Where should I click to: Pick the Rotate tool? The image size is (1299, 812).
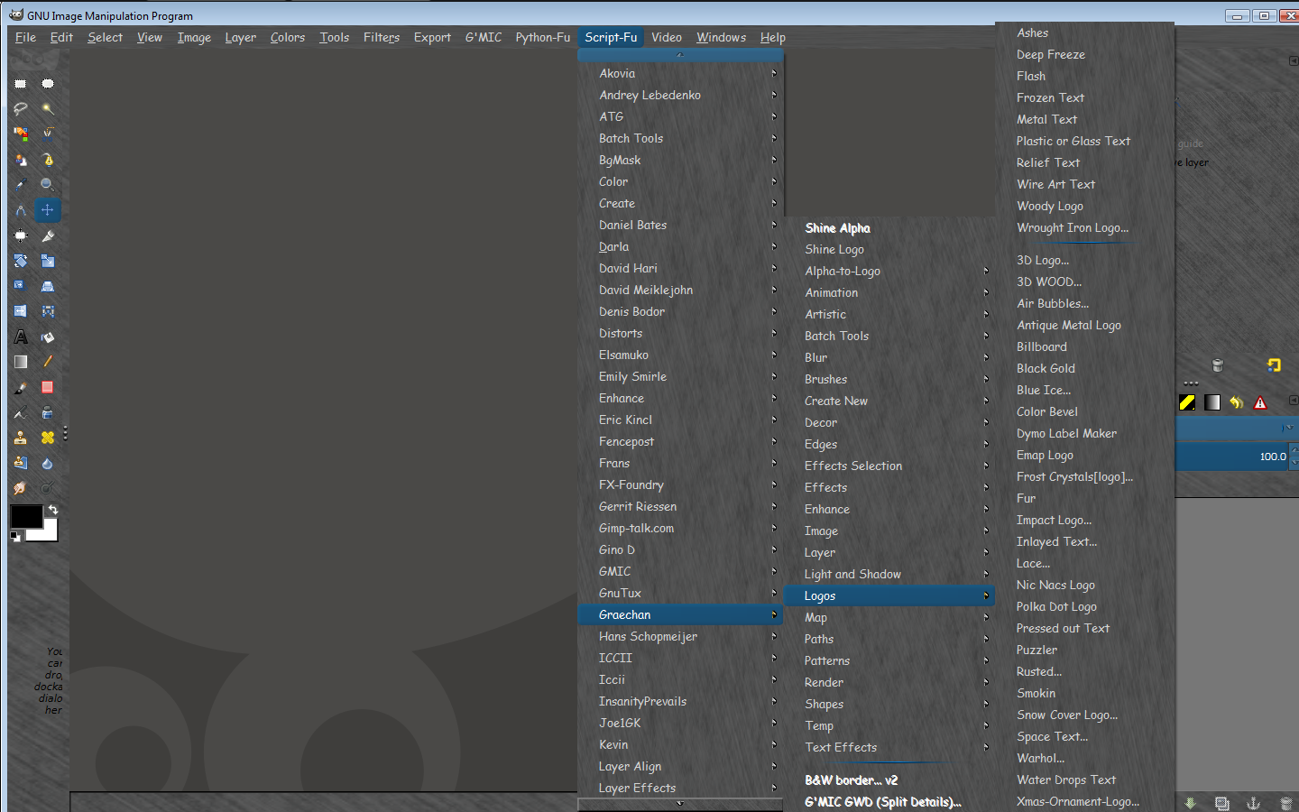(21, 261)
